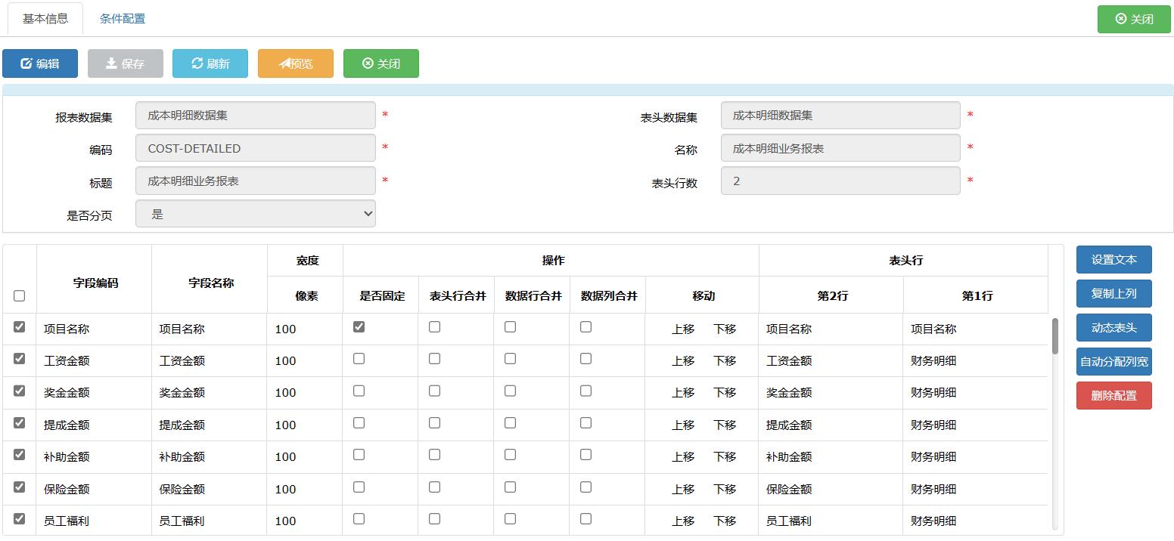The width and height of the screenshot is (1174, 541).
Task: Toggle the select-all checkbox in table header
Action: point(19,295)
